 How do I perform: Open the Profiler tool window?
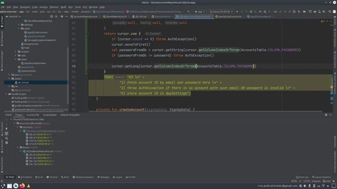tap(131, 177)
